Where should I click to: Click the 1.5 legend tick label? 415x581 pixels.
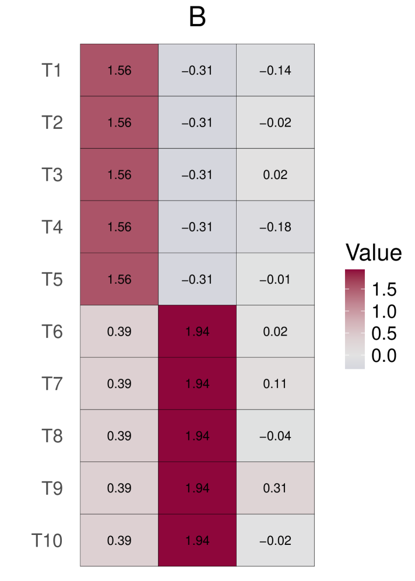(385, 289)
